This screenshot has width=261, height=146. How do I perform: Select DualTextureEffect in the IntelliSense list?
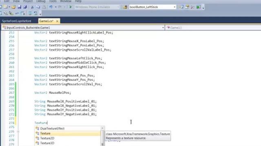67,129
